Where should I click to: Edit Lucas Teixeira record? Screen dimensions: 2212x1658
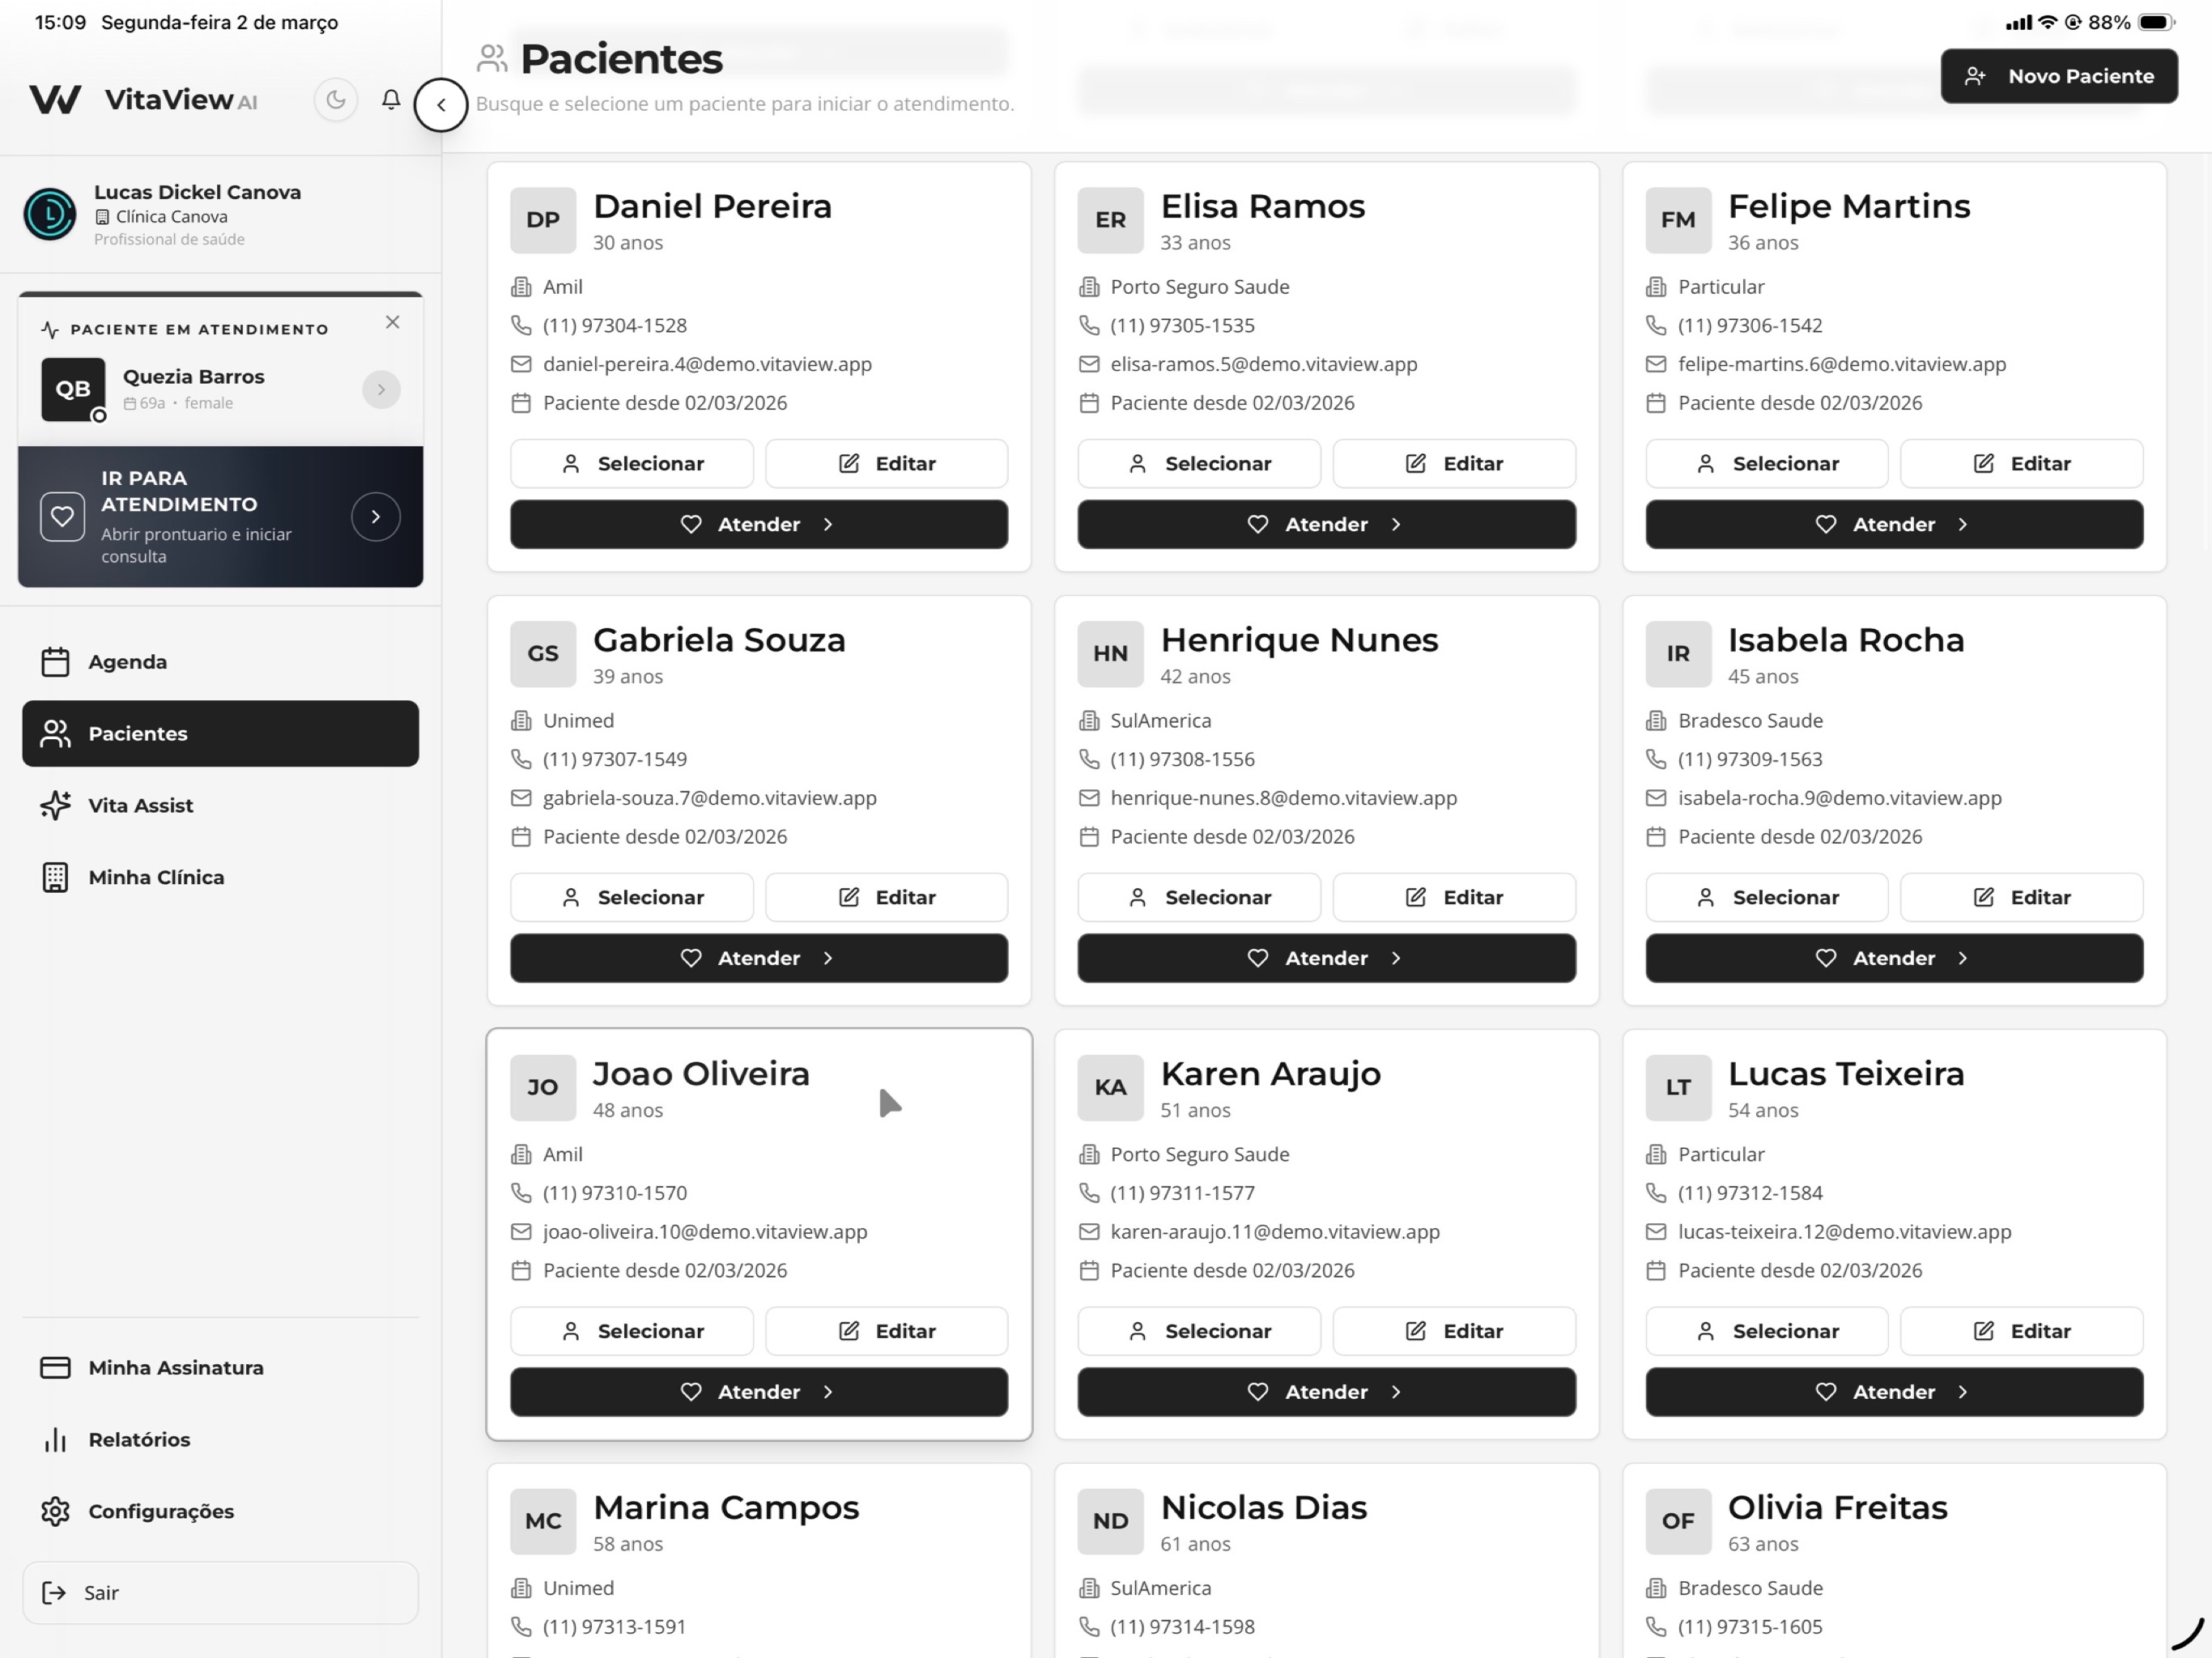2022,1332
